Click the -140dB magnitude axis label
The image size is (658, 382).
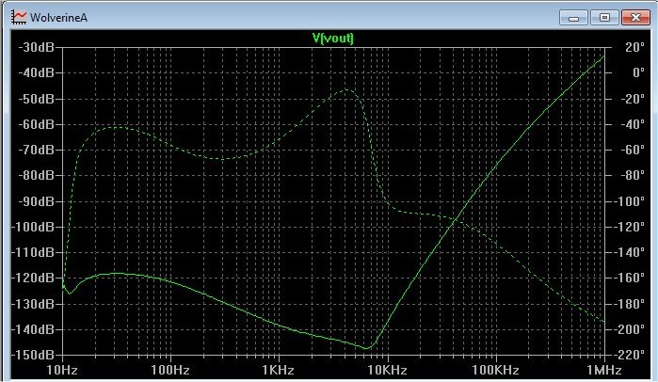tap(34, 329)
